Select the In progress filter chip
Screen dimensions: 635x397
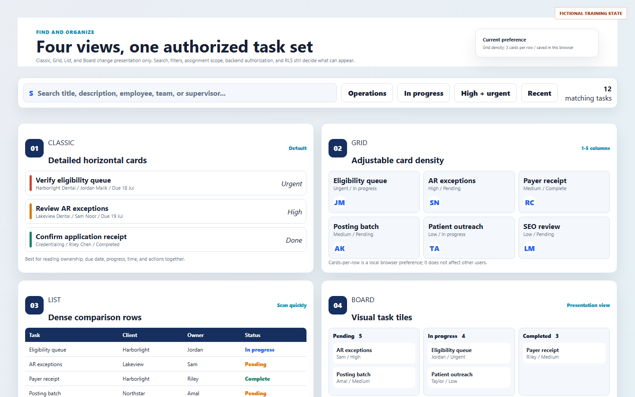[423, 93]
